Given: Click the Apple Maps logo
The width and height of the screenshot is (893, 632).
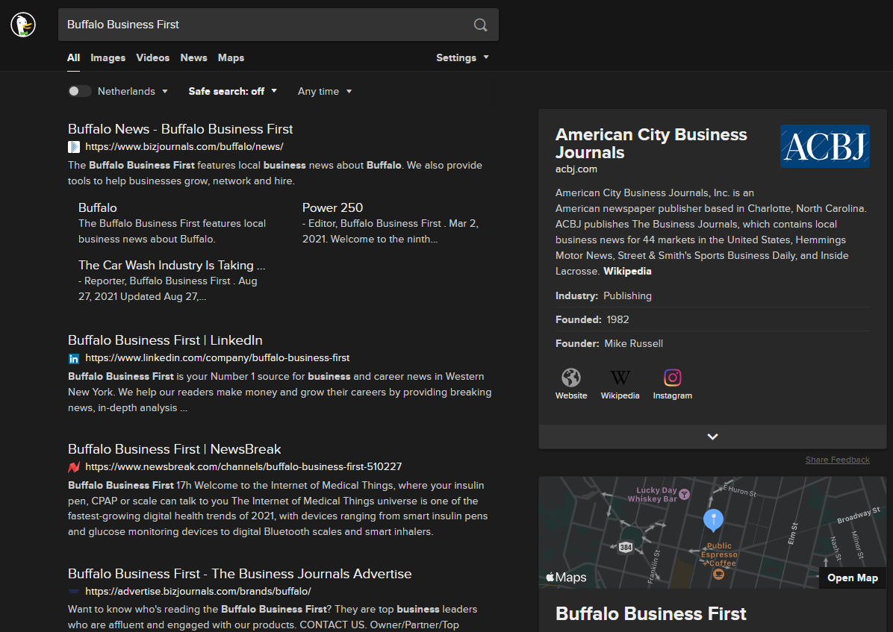Looking at the screenshot, I should pos(566,578).
